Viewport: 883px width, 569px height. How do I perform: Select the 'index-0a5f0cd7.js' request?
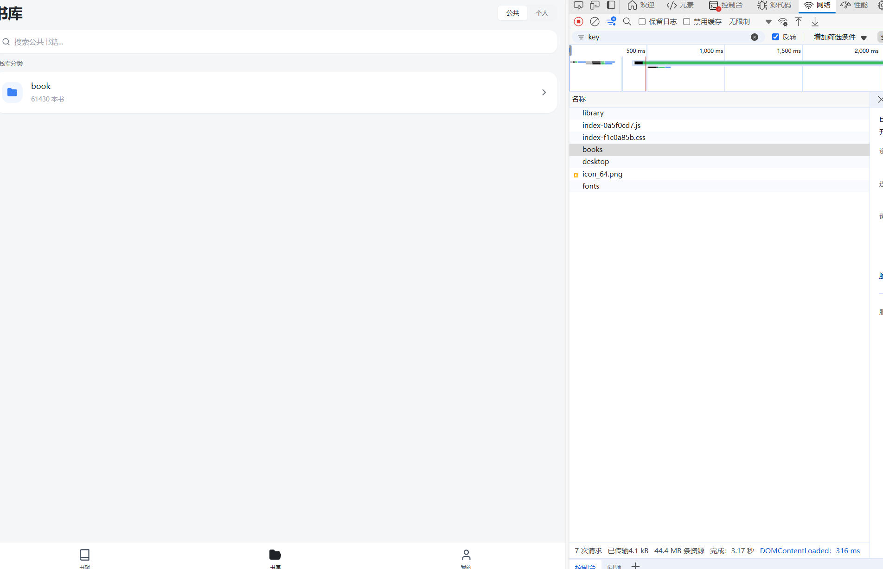(719, 125)
